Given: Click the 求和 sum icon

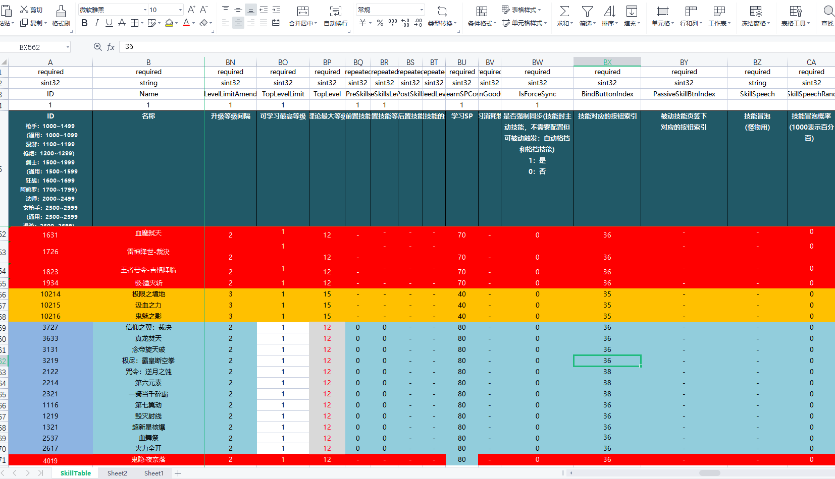Looking at the screenshot, I should pyautogui.click(x=564, y=11).
